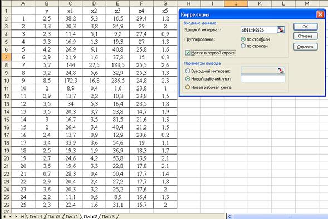The width and height of the screenshot is (328, 219).
Task: Select column H header
Action: 189,3
